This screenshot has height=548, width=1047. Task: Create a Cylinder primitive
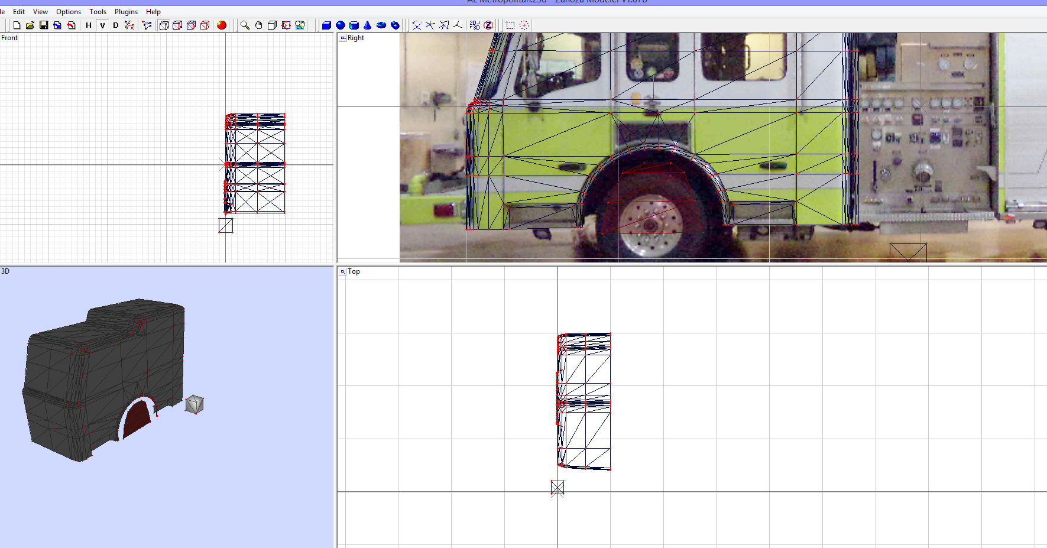pyautogui.click(x=354, y=25)
